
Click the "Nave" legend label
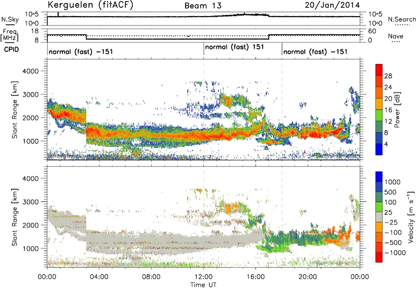(x=396, y=36)
